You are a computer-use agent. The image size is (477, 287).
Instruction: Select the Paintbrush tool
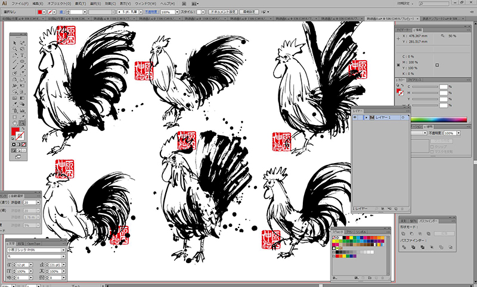click(14, 67)
